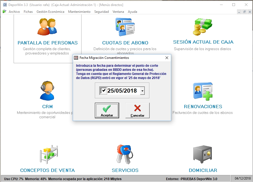Click the PANTALLA DE PERSONAS link

48,43
